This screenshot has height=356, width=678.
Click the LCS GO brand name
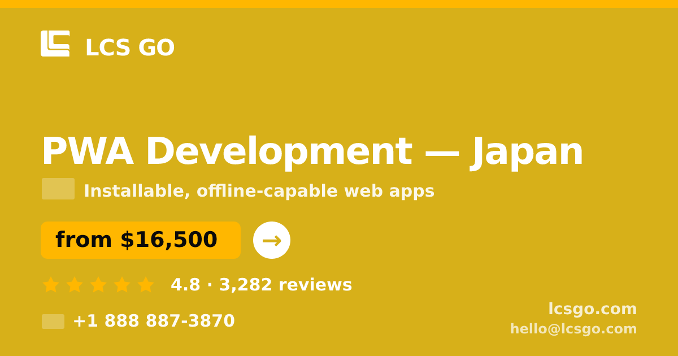click(x=130, y=48)
